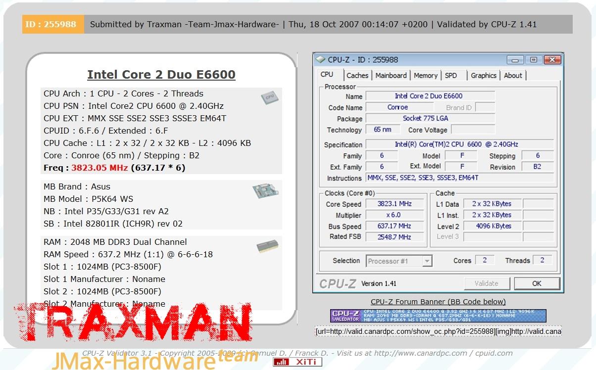Click the CPU-Z title bar app icon
Viewport: 596px width, 370px height.
[320, 60]
